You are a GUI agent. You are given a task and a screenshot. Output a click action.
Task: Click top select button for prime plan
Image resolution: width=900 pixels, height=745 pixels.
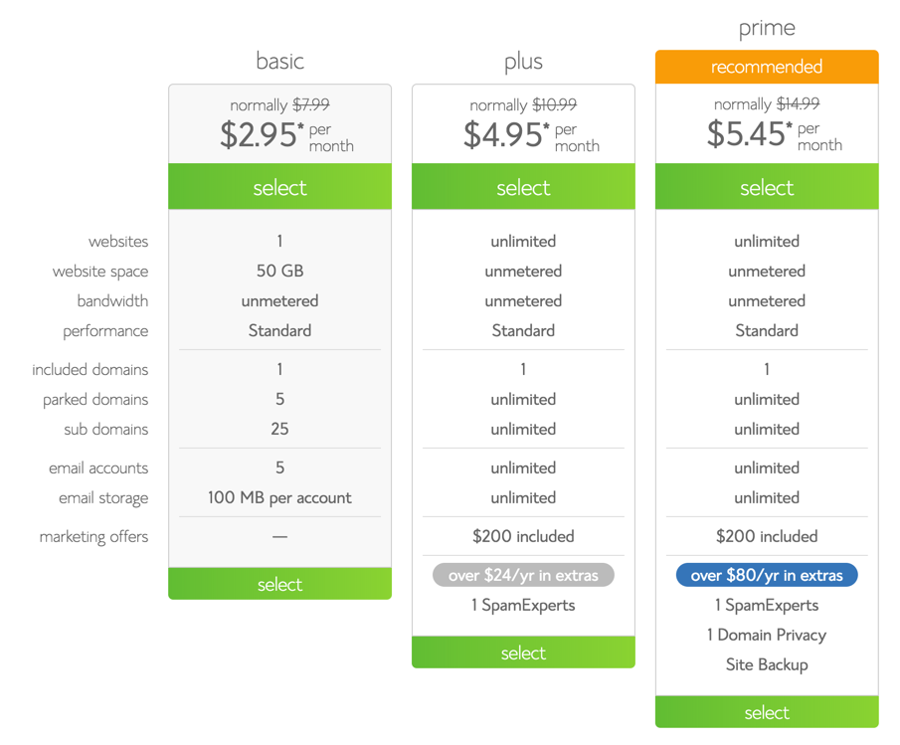(x=767, y=187)
